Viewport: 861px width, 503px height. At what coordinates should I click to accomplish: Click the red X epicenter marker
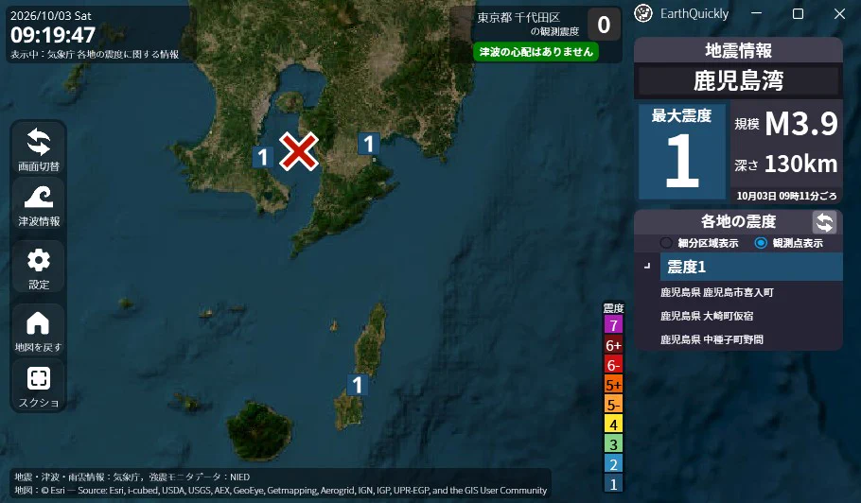(x=299, y=151)
